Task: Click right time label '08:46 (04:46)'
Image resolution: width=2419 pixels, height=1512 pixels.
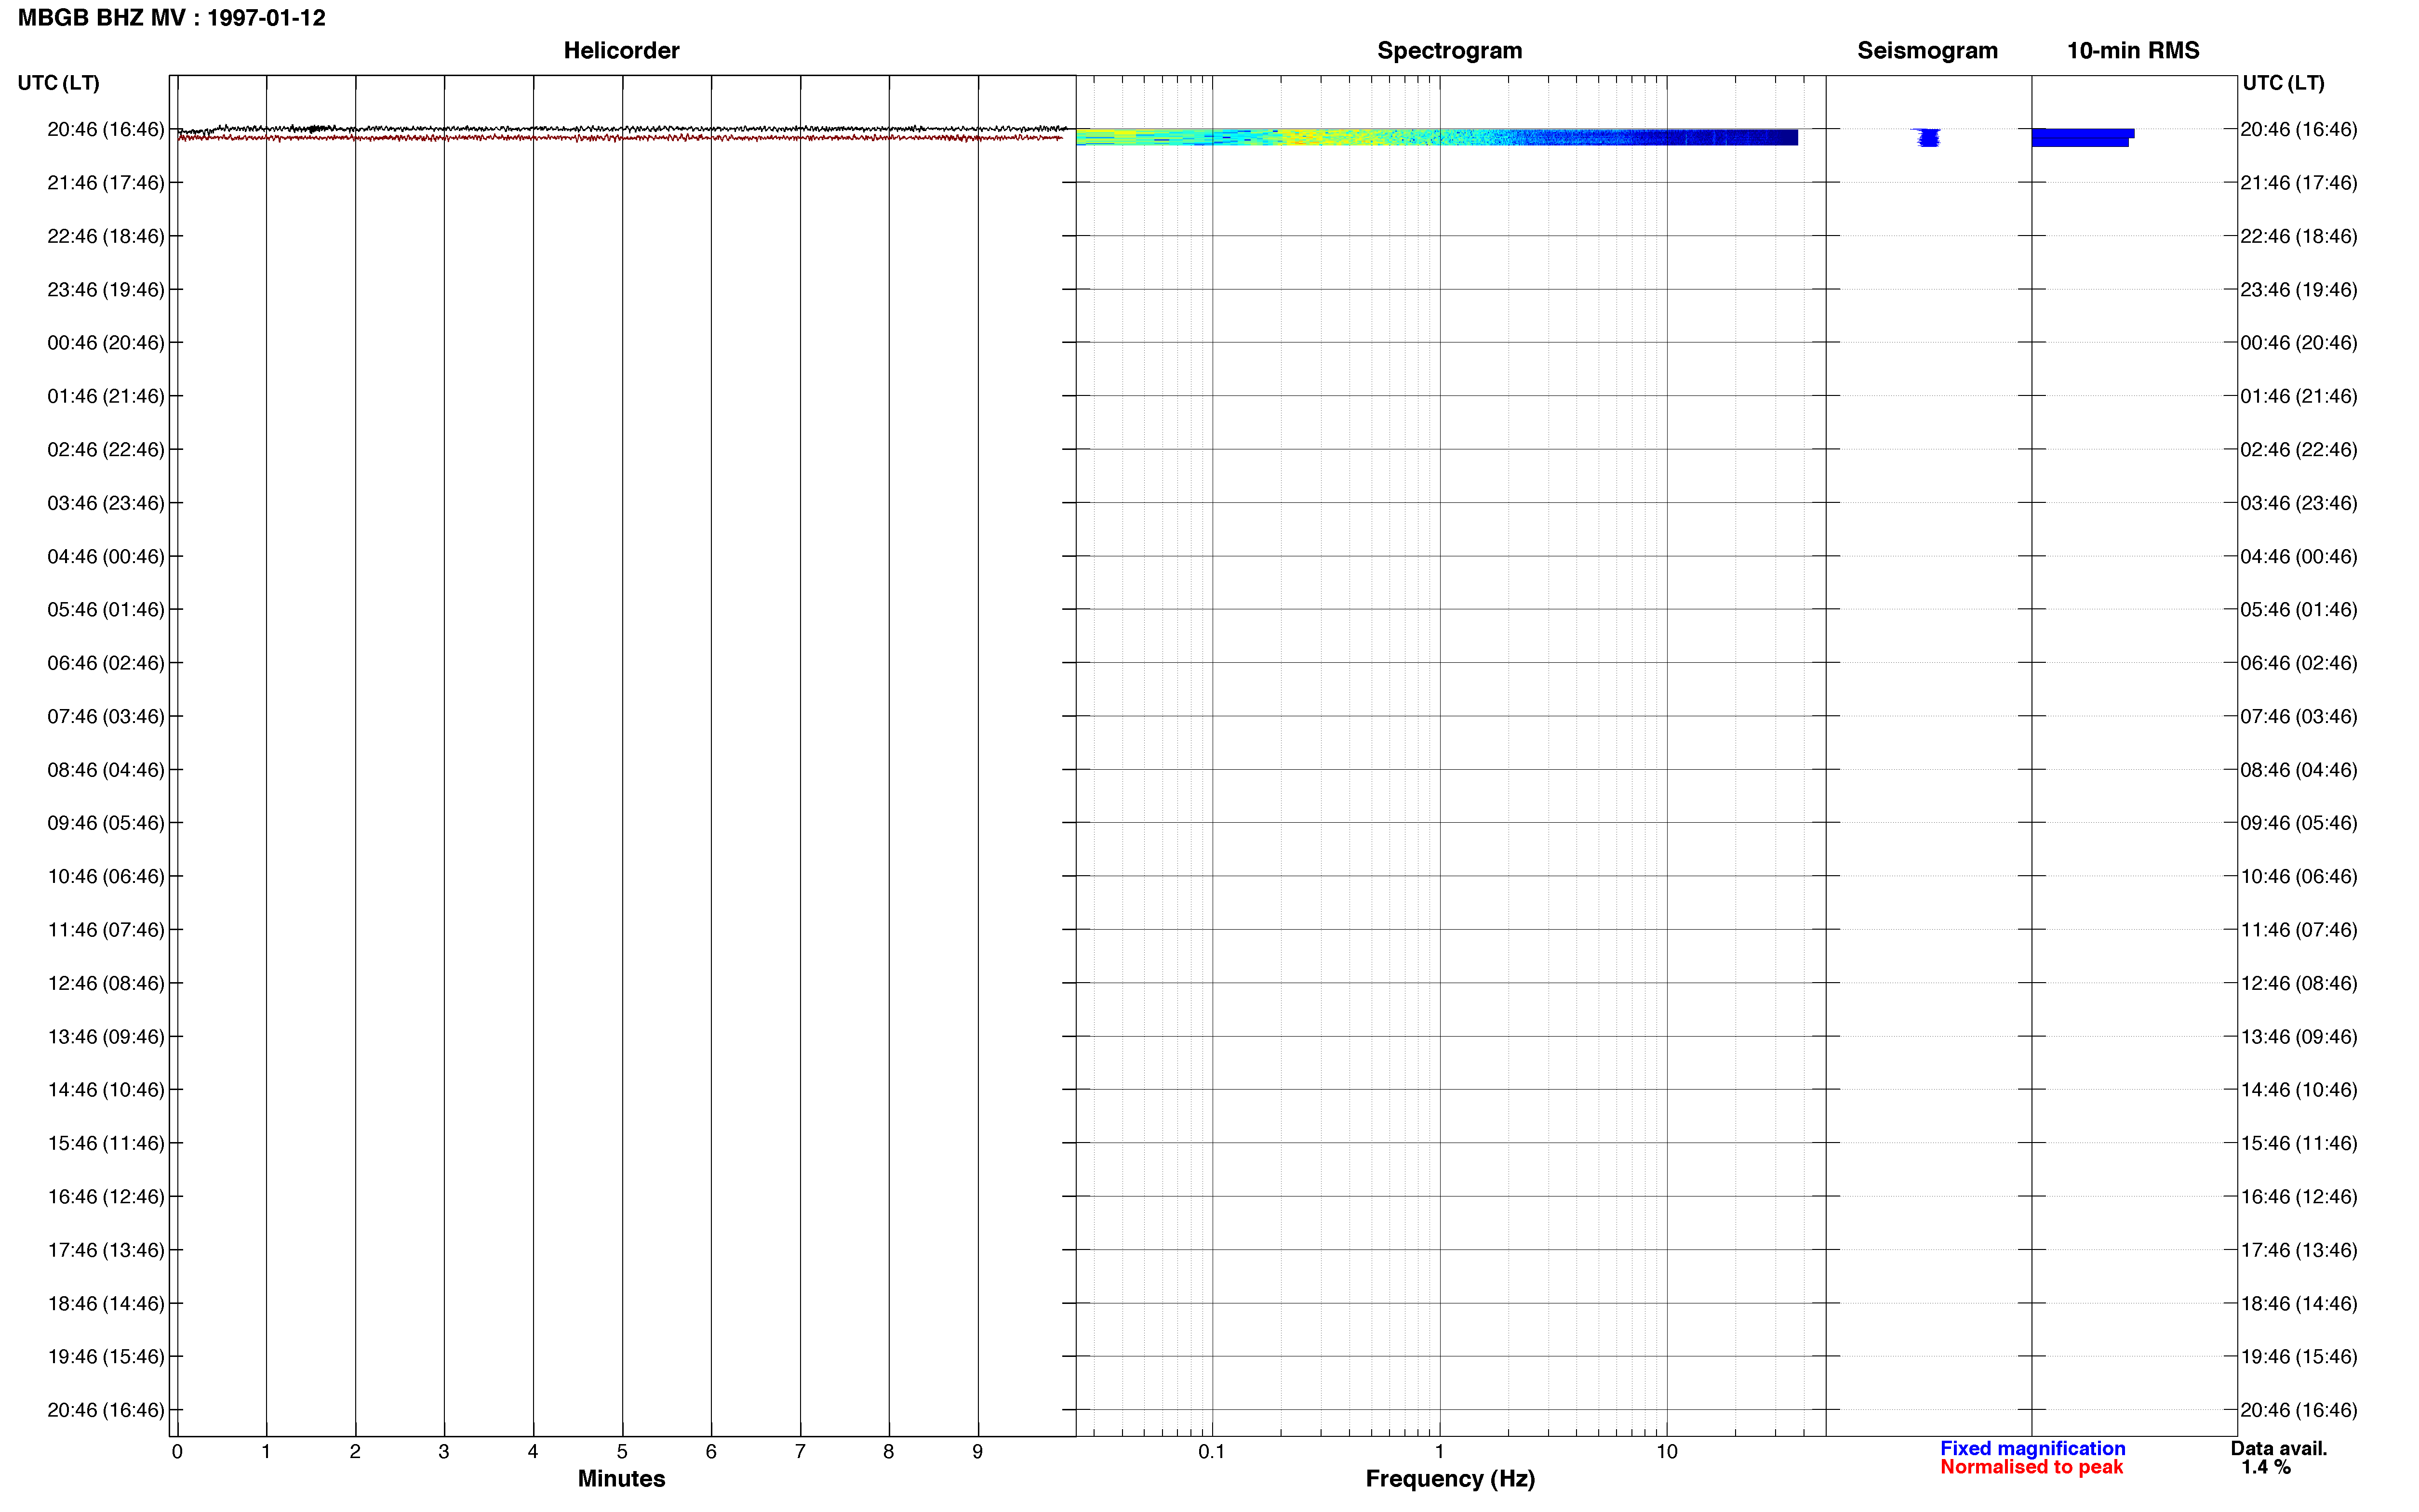Action: (x=2299, y=770)
